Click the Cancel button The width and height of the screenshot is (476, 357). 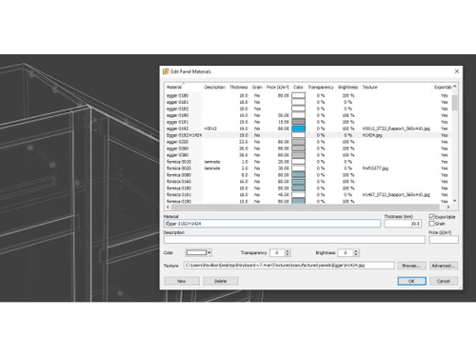[x=444, y=281]
